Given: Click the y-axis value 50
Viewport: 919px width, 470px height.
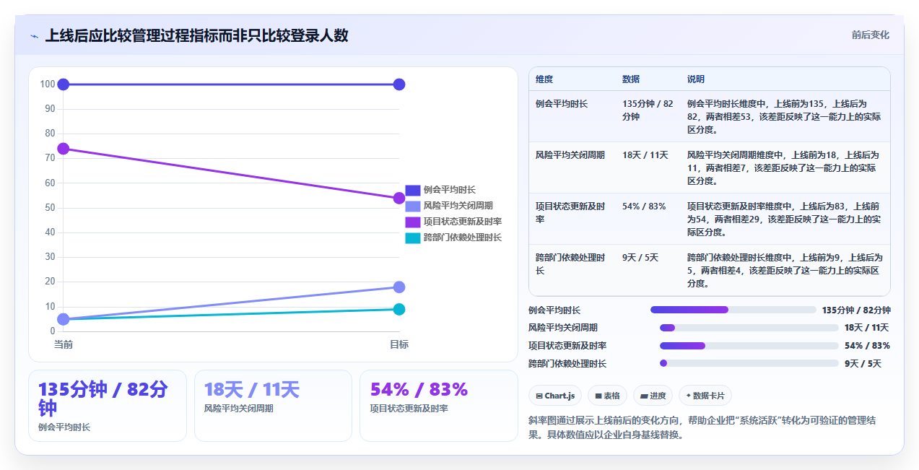Looking at the screenshot, I should click(49, 208).
